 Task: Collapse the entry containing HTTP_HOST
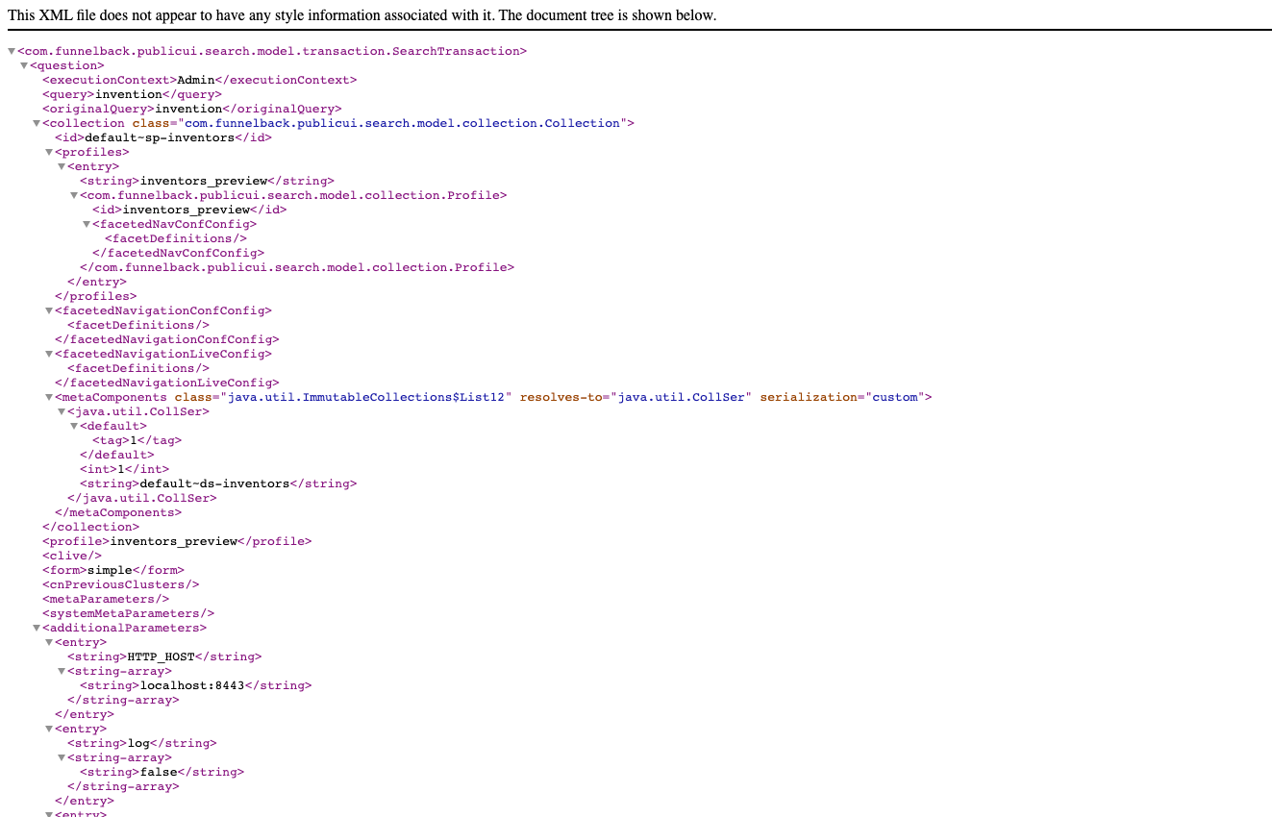[x=49, y=641]
